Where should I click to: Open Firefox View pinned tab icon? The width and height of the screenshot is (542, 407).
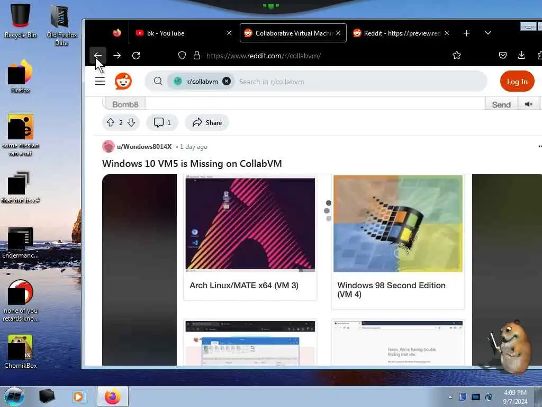[x=117, y=33]
